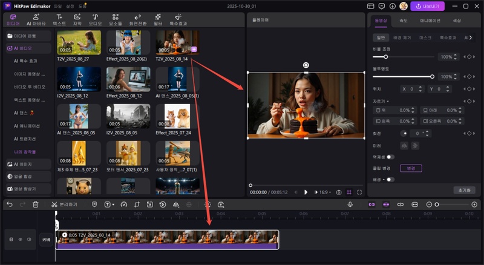Click the undo arrow in timeline toolbar
Screen dimensions: 484x265
(x=9, y=204)
